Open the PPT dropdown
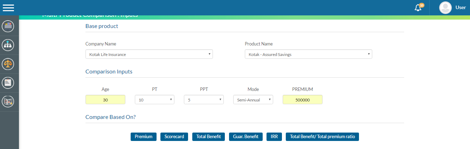This screenshot has width=470, height=149. click(x=203, y=100)
